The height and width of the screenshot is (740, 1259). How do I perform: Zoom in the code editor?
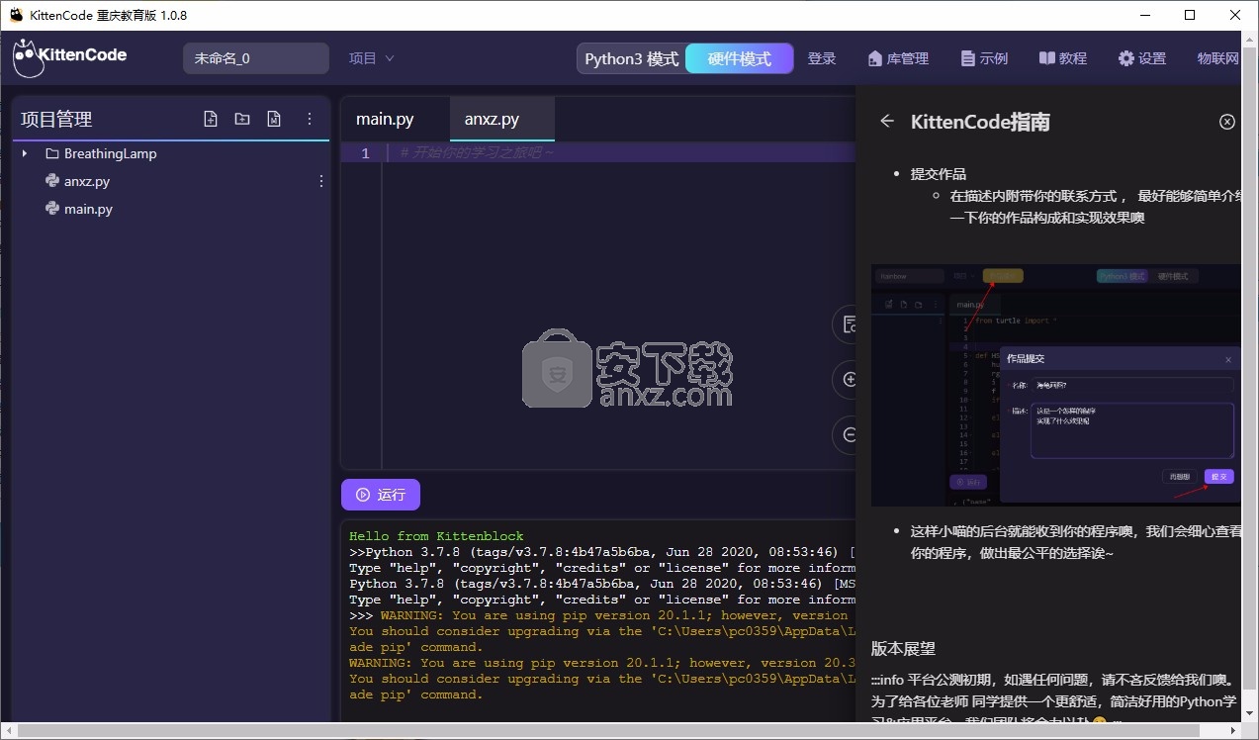[x=847, y=379]
